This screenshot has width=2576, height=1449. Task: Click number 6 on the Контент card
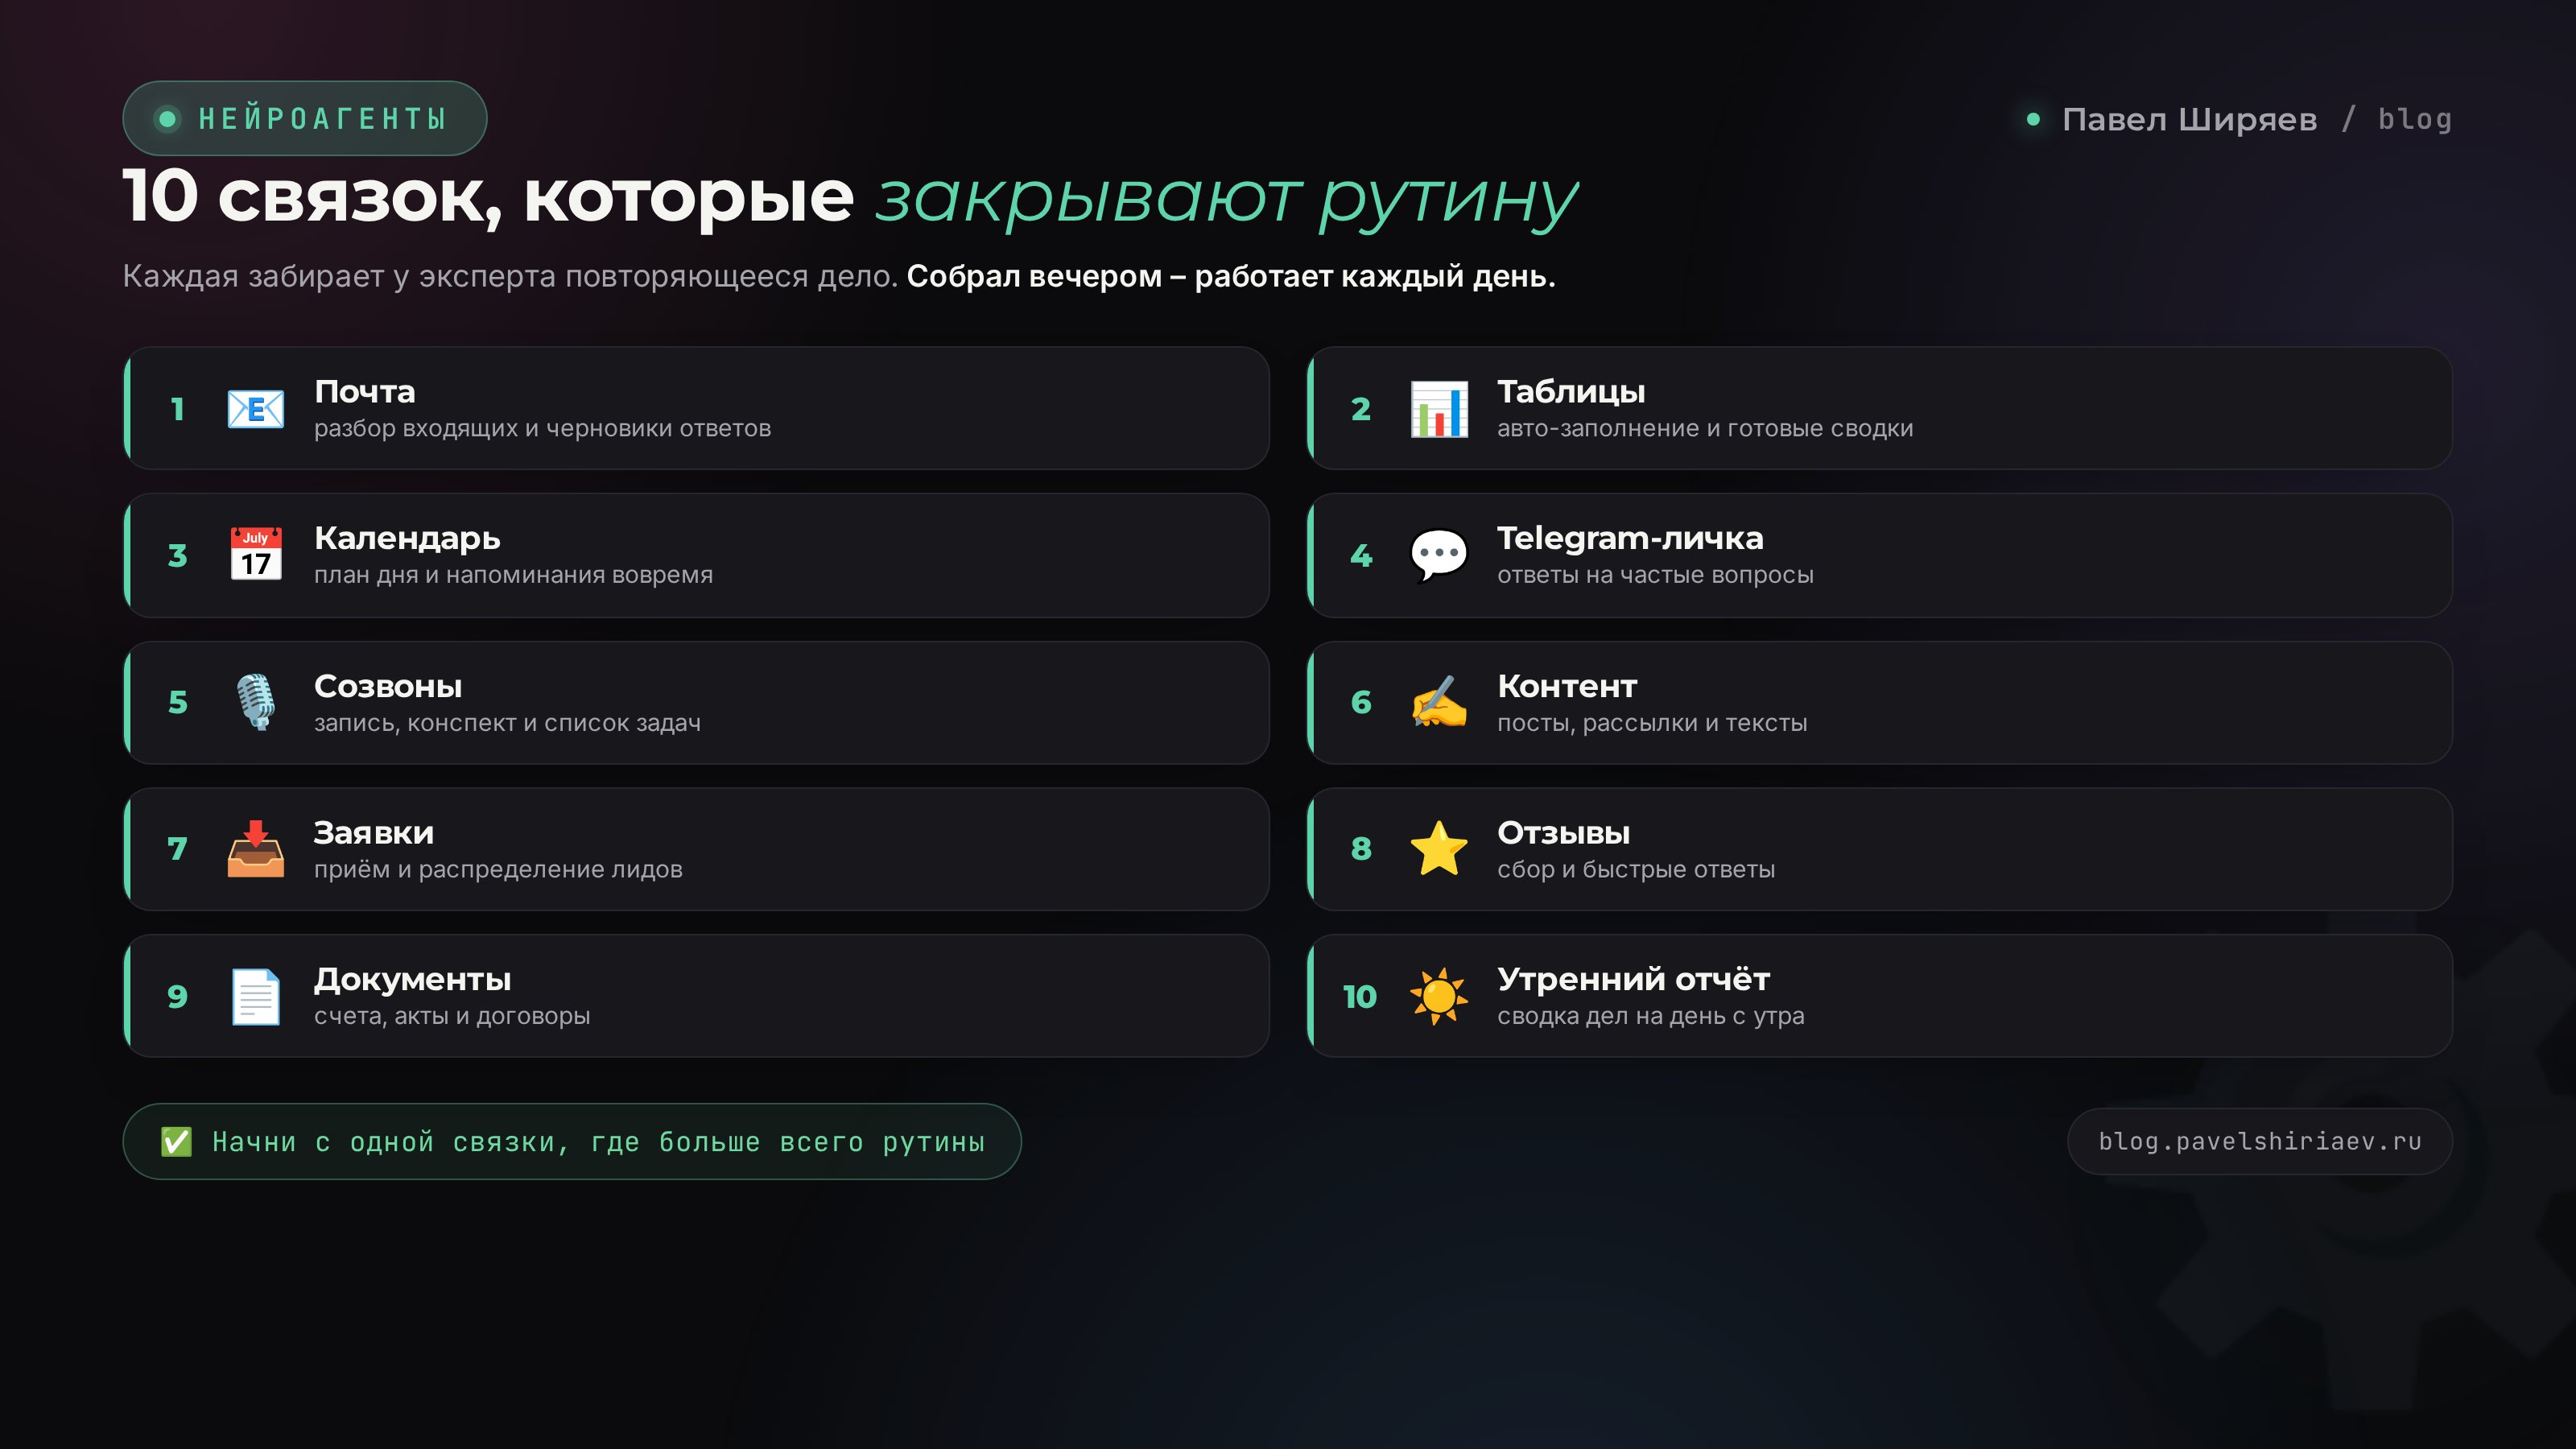[1360, 702]
